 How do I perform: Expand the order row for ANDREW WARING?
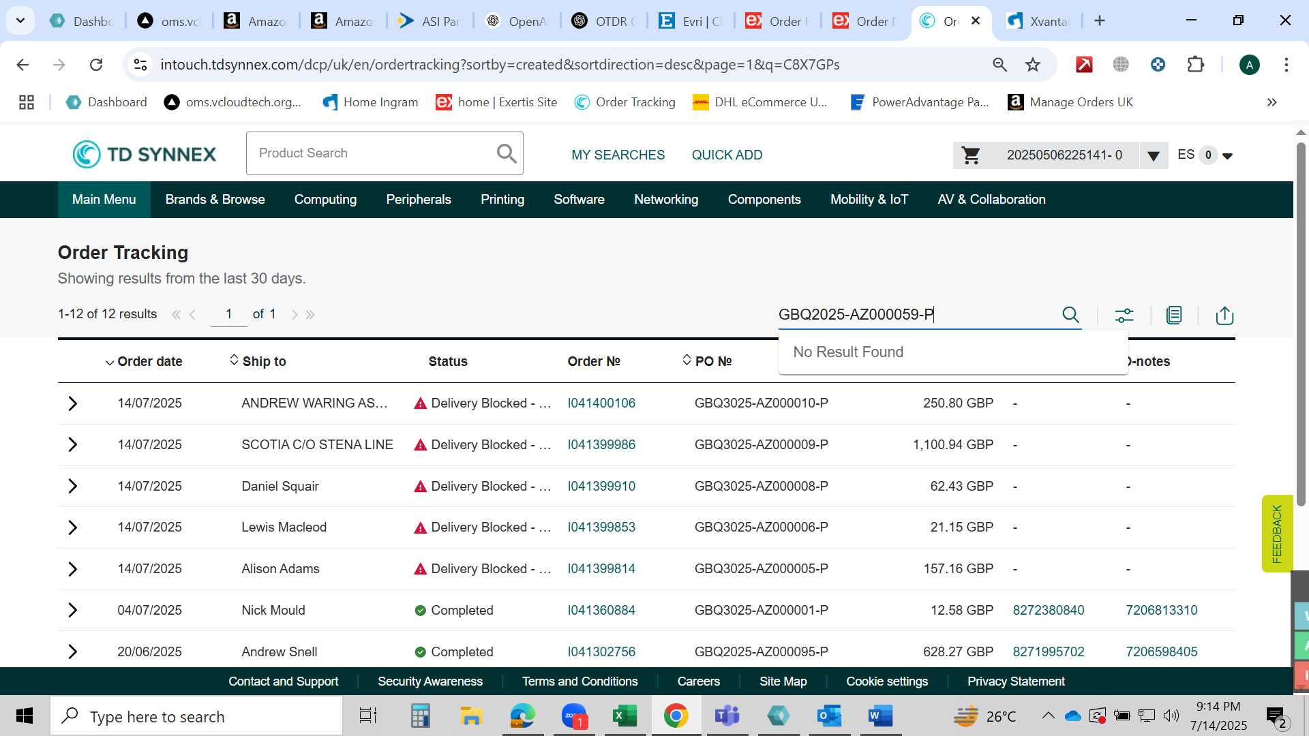tap(73, 403)
